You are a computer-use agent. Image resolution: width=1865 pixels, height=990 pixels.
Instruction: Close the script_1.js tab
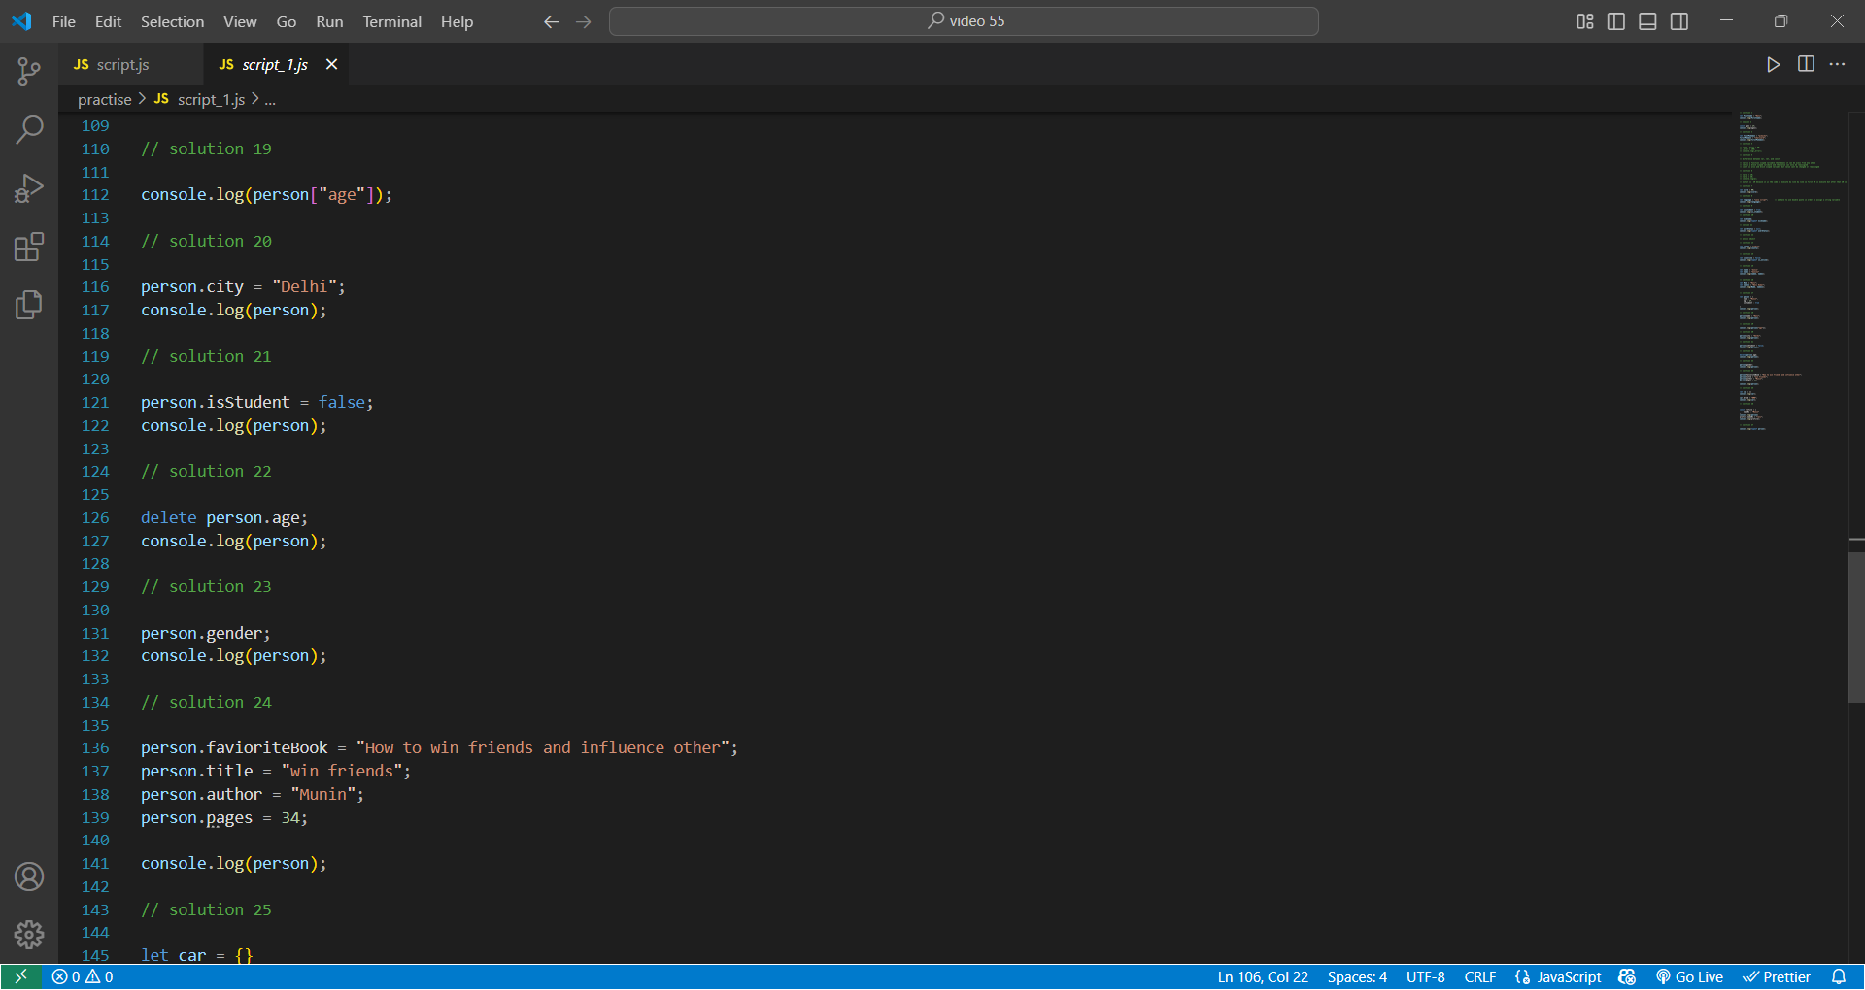(x=332, y=64)
